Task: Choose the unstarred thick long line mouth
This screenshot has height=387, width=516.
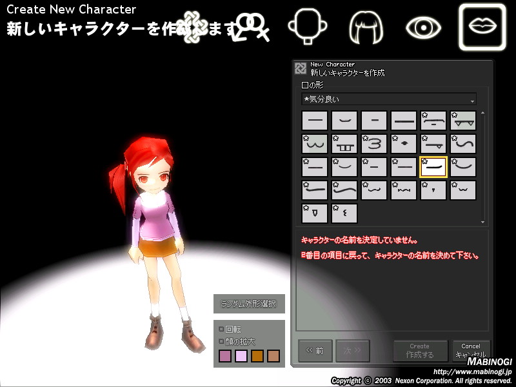Action: [x=404, y=121]
